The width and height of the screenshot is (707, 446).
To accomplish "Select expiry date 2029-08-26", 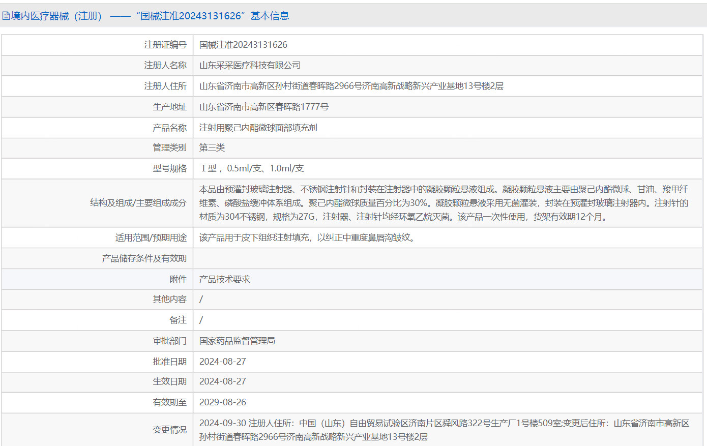I will coord(223,402).
